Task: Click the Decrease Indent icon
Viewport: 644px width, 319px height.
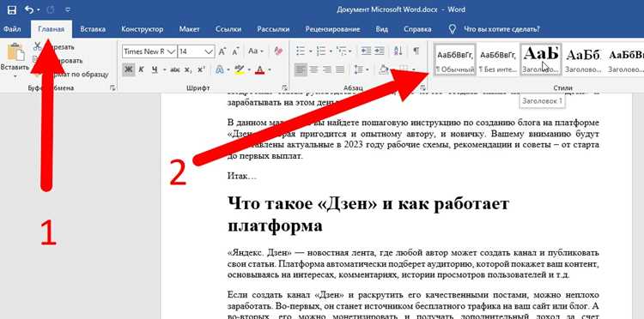Action: 366,51
